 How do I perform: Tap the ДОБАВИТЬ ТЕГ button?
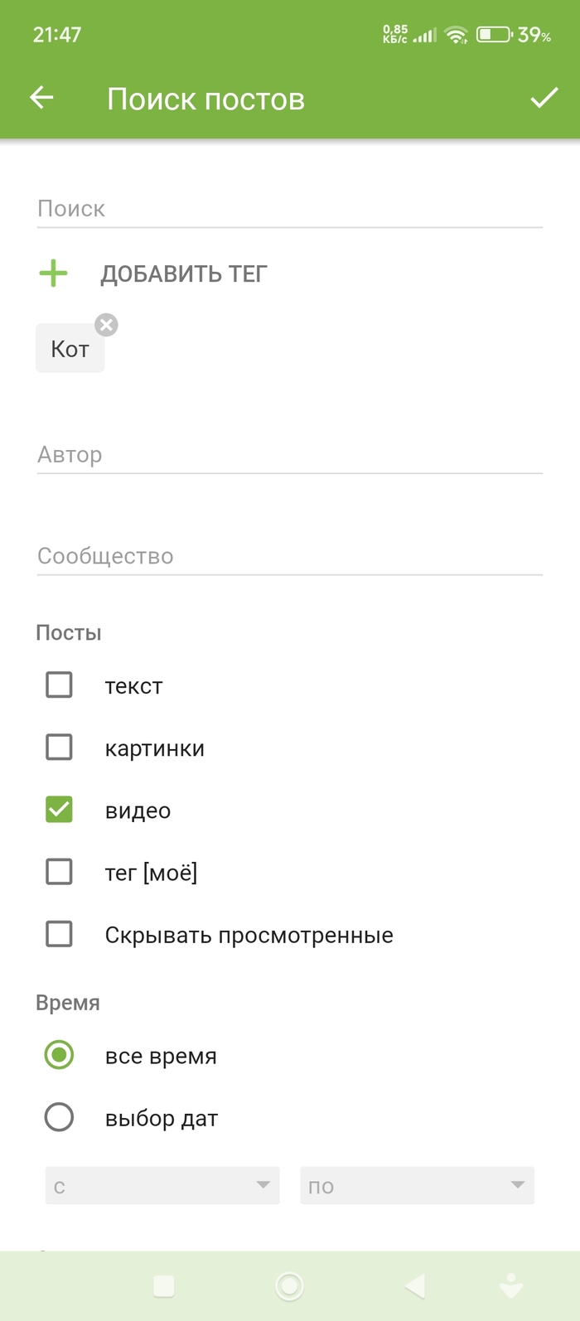[x=184, y=274]
